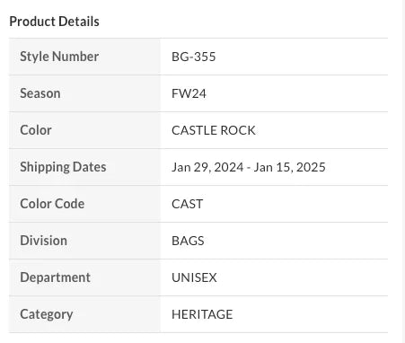Click the Product Details heading
The height and width of the screenshot is (343, 405).
54,22
